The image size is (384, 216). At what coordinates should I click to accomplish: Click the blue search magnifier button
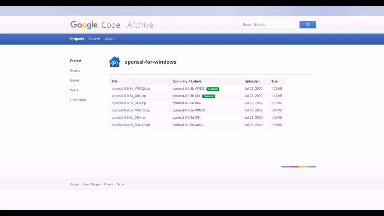click(x=307, y=25)
